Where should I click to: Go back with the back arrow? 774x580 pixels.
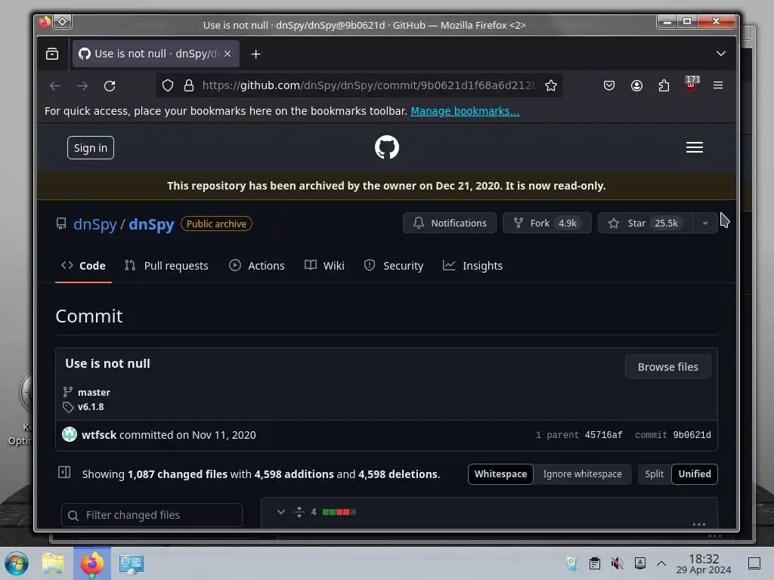click(x=55, y=86)
